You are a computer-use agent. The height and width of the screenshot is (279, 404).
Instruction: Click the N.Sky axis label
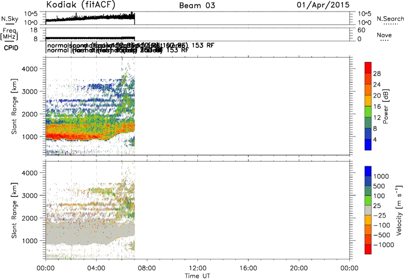tap(10, 19)
